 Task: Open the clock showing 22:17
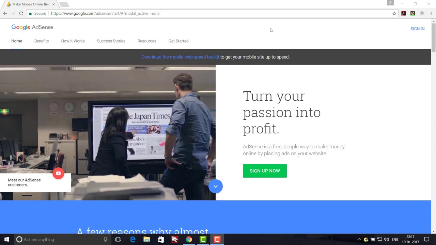(410, 239)
